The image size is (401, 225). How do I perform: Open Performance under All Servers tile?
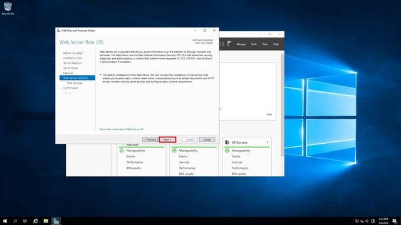[240, 168]
